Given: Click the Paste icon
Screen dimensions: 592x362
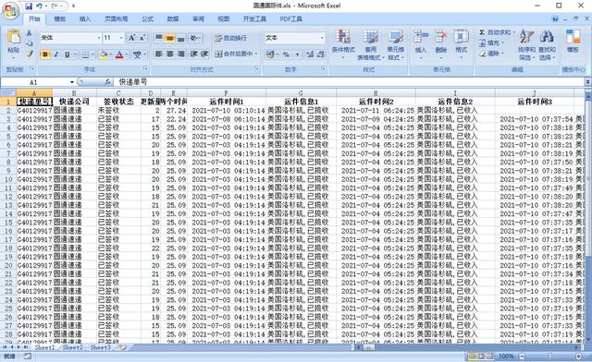Looking at the screenshot, I should tap(14, 37).
